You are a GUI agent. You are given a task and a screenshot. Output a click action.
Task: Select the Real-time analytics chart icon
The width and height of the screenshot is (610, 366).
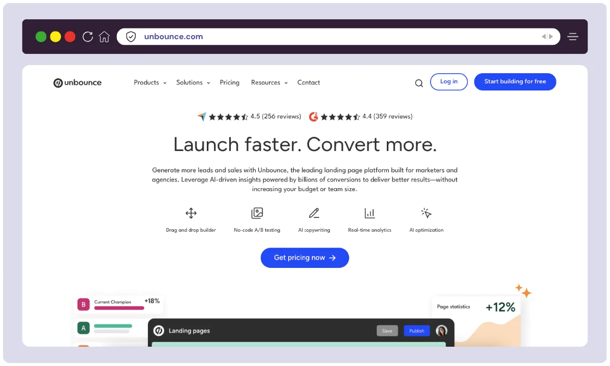(x=370, y=213)
